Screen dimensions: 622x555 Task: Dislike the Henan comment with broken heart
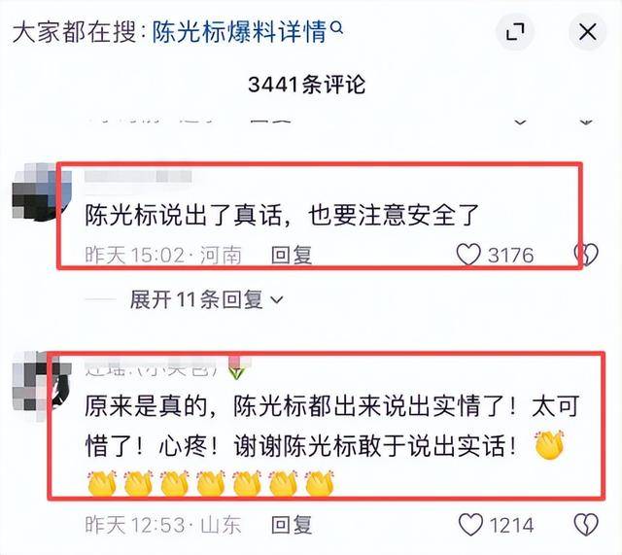[x=587, y=255]
